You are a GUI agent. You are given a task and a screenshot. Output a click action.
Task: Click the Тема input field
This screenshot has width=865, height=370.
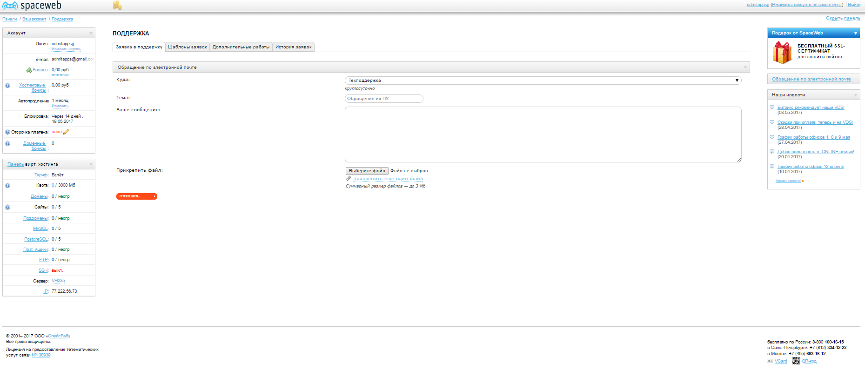(x=384, y=99)
